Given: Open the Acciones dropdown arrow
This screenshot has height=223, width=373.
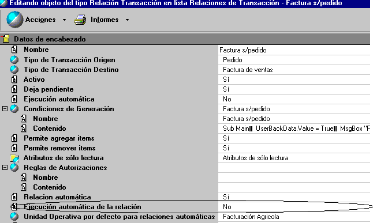Looking at the screenshot, I should click(x=64, y=20).
